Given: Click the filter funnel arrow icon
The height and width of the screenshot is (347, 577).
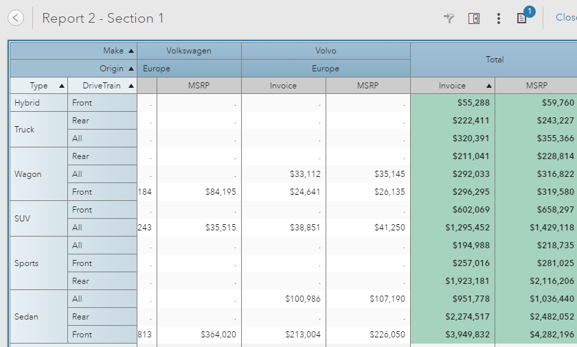Looking at the screenshot, I should [x=449, y=19].
